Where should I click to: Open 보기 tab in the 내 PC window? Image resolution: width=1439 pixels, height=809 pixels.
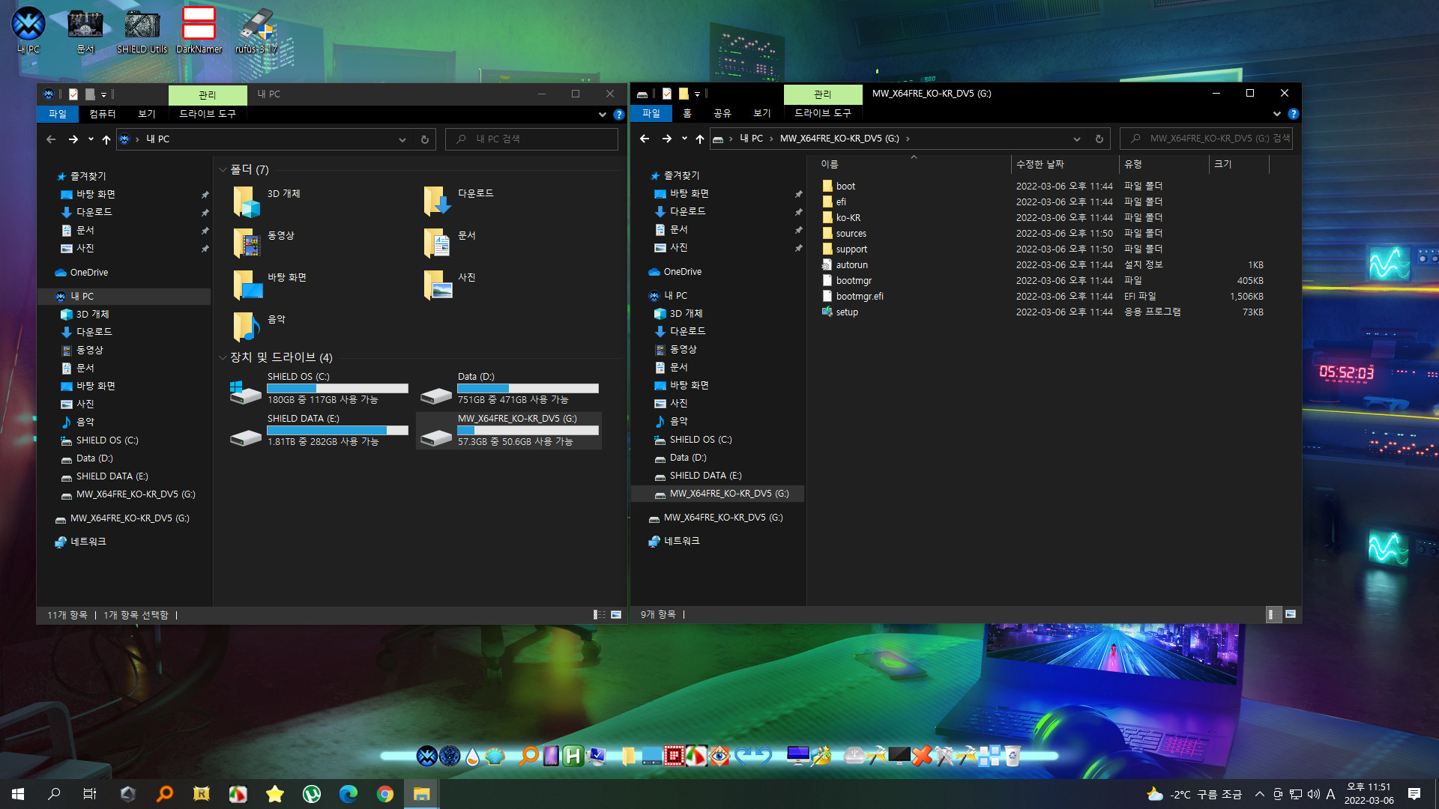pos(147,114)
